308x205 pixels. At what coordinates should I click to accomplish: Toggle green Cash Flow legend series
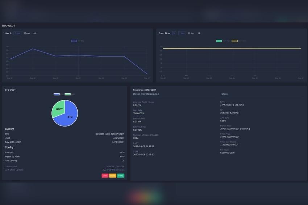click(223, 41)
